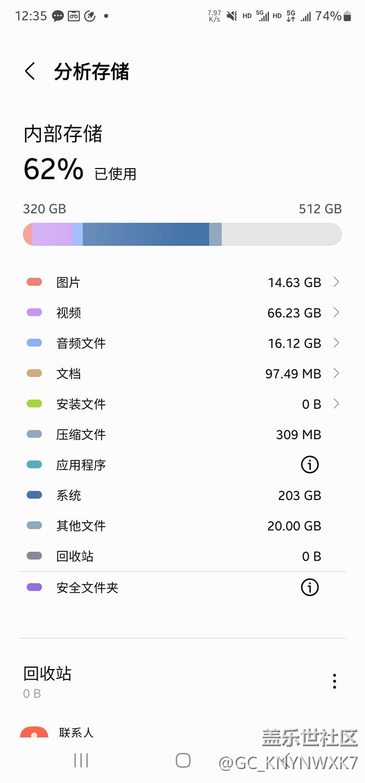Tap the 联系人 app icon
365x783 pixels.
34,731
